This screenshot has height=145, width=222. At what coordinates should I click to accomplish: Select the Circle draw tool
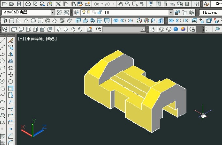[x=2, y=81]
